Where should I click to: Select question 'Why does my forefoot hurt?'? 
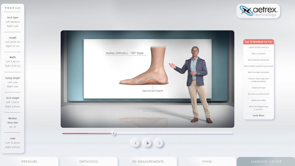[258, 94]
